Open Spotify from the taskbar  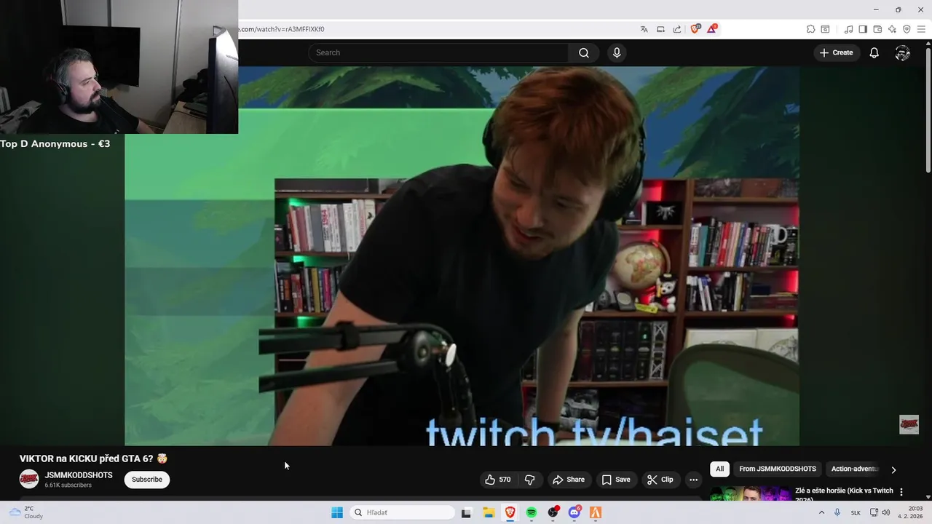pos(532,512)
